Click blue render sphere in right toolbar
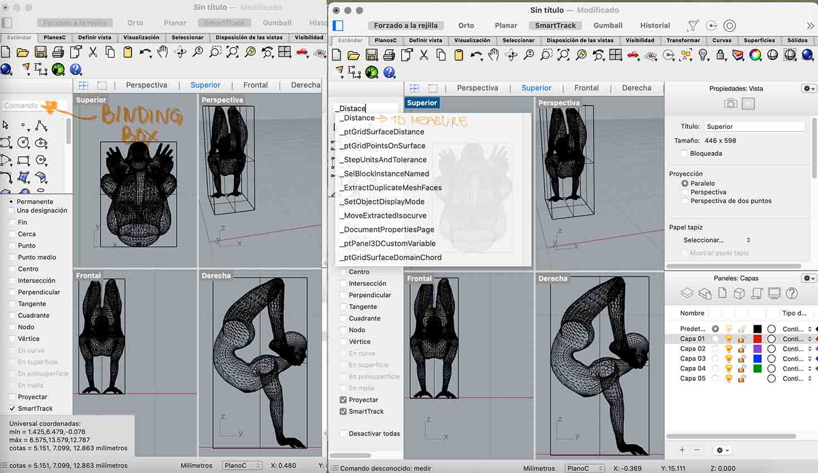818x473 pixels. tap(807, 55)
